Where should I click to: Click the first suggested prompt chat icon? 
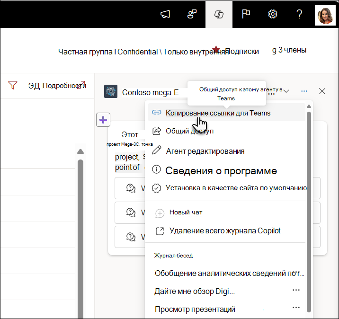pos(131,188)
